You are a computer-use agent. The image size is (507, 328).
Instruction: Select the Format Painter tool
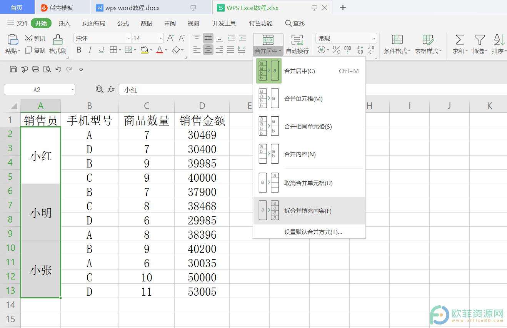[x=57, y=44]
